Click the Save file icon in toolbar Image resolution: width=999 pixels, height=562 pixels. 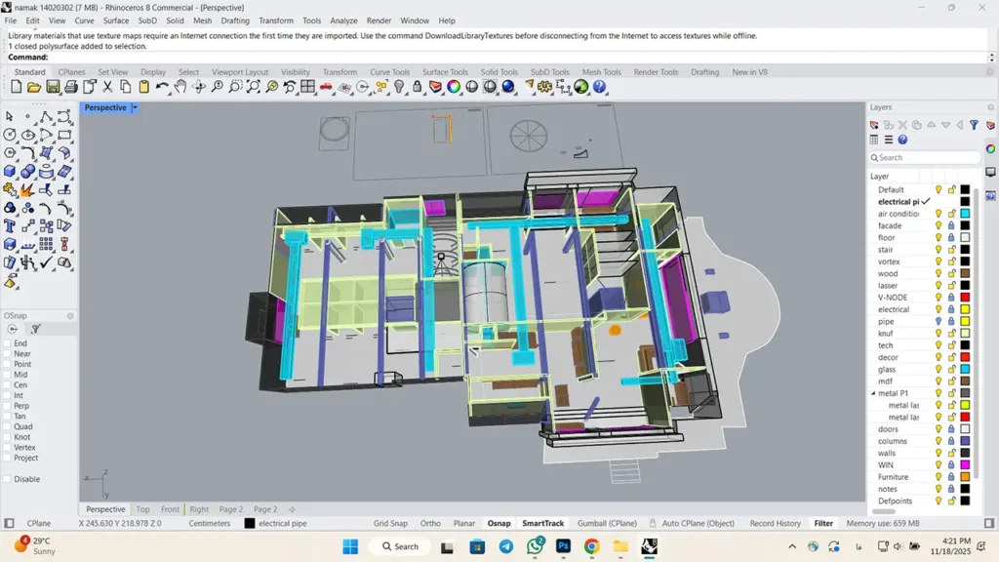click(x=52, y=87)
